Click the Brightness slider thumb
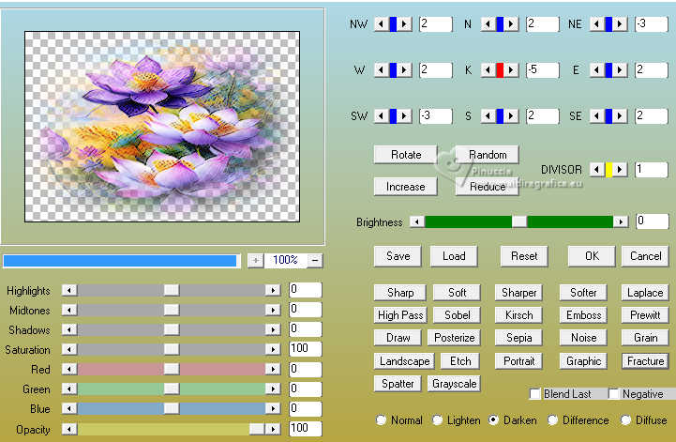Screen dimensions: 676x442 519,221
